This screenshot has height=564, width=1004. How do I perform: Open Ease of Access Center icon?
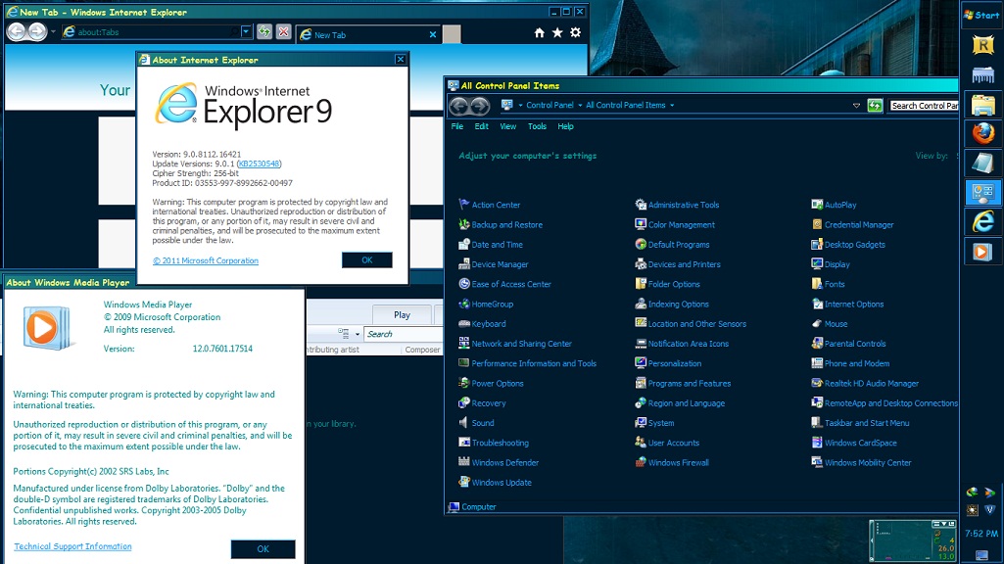pos(464,284)
